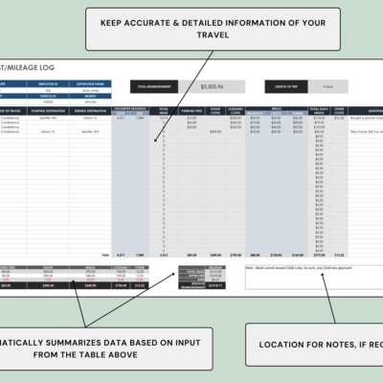Click the month value January

pyautogui.click(x=90, y=101)
